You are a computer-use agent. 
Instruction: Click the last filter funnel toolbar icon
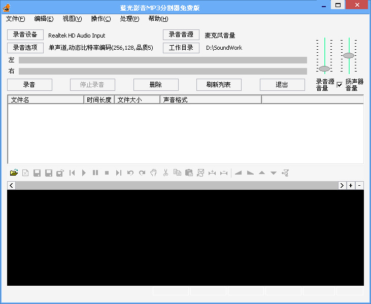pyautogui.click(x=285, y=173)
